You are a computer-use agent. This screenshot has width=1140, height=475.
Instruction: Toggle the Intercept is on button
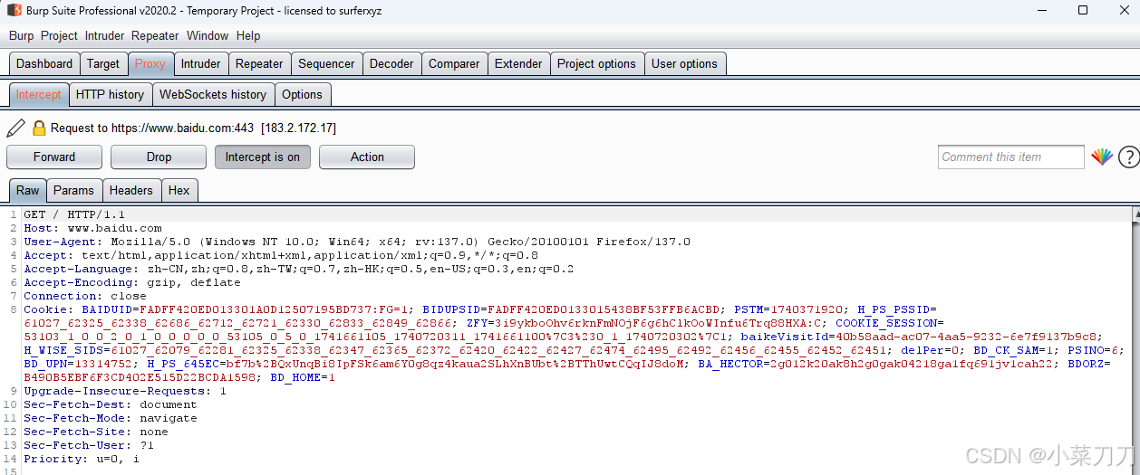(263, 157)
